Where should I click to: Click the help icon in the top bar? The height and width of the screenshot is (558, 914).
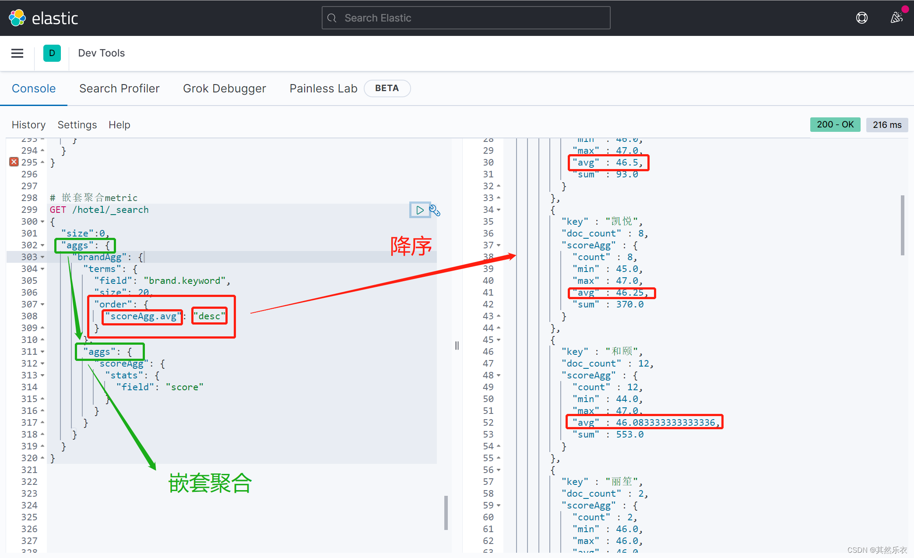pyautogui.click(x=861, y=18)
